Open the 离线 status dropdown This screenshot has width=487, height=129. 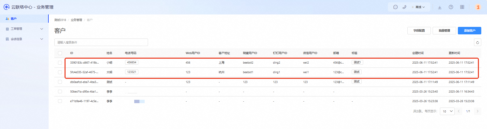point(418,7)
